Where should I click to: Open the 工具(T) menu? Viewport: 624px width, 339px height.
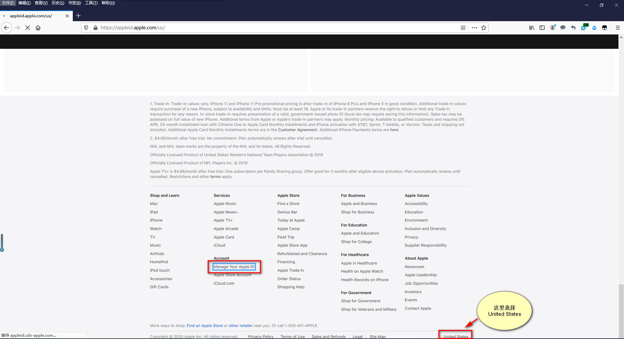(x=91, y=3)
